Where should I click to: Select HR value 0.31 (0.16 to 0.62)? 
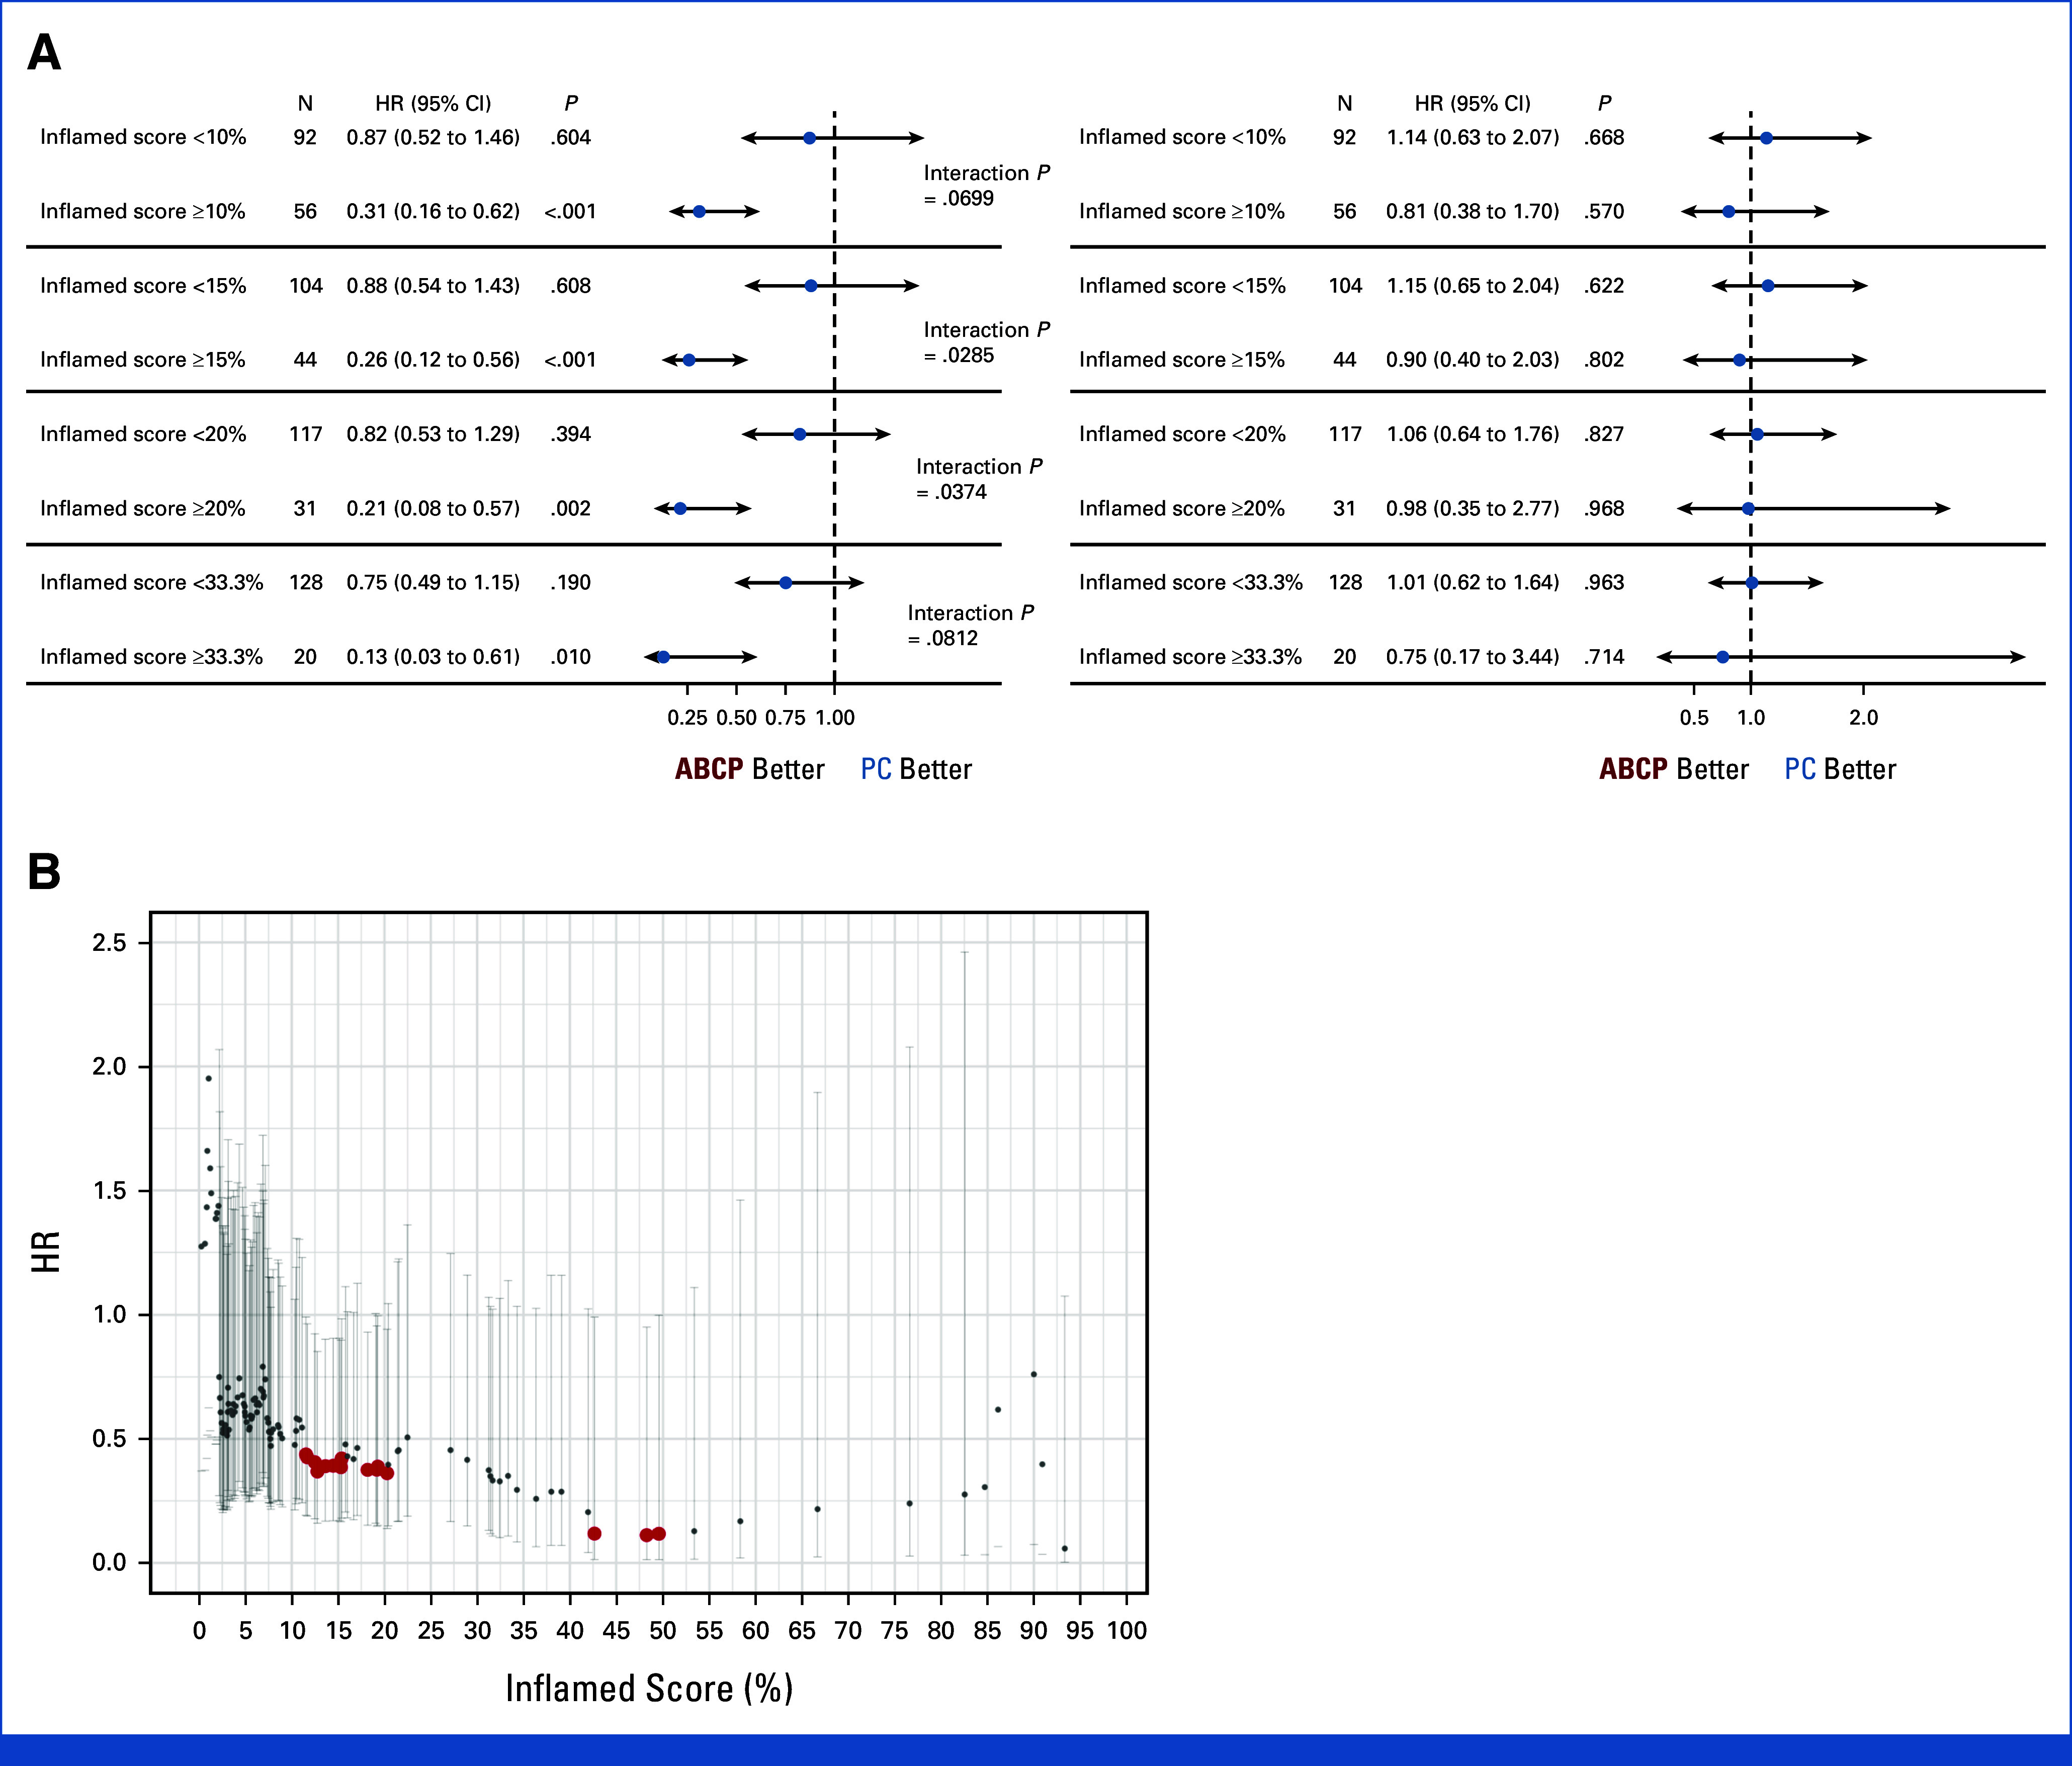point(433,211)
